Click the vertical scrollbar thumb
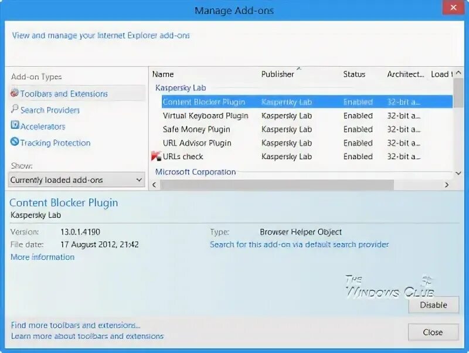 click(x=458, y=93)
